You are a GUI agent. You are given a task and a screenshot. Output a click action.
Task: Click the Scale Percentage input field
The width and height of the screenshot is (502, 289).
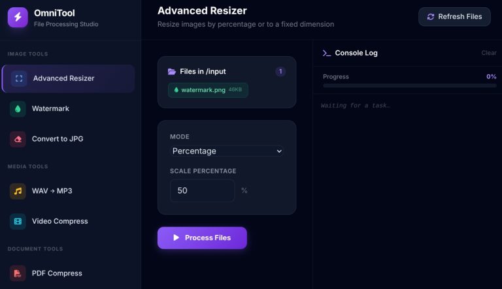tap(202, 190)
